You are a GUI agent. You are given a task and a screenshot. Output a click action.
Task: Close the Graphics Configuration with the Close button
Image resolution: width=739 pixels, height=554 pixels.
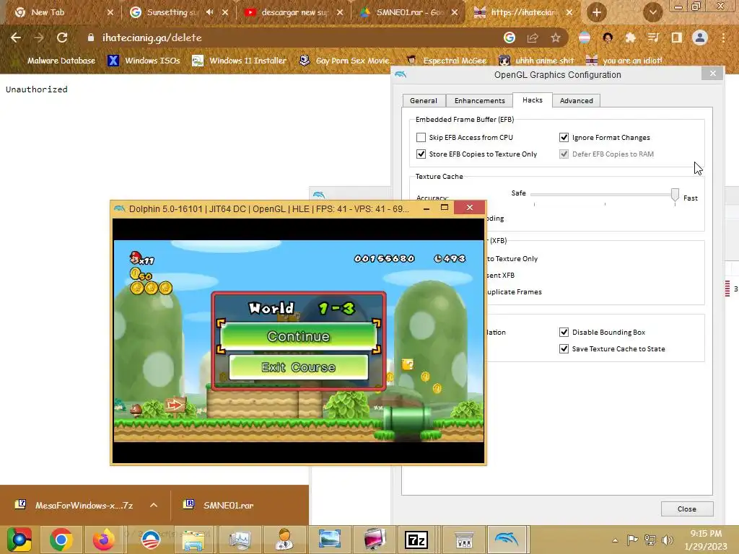click(687, 509)
